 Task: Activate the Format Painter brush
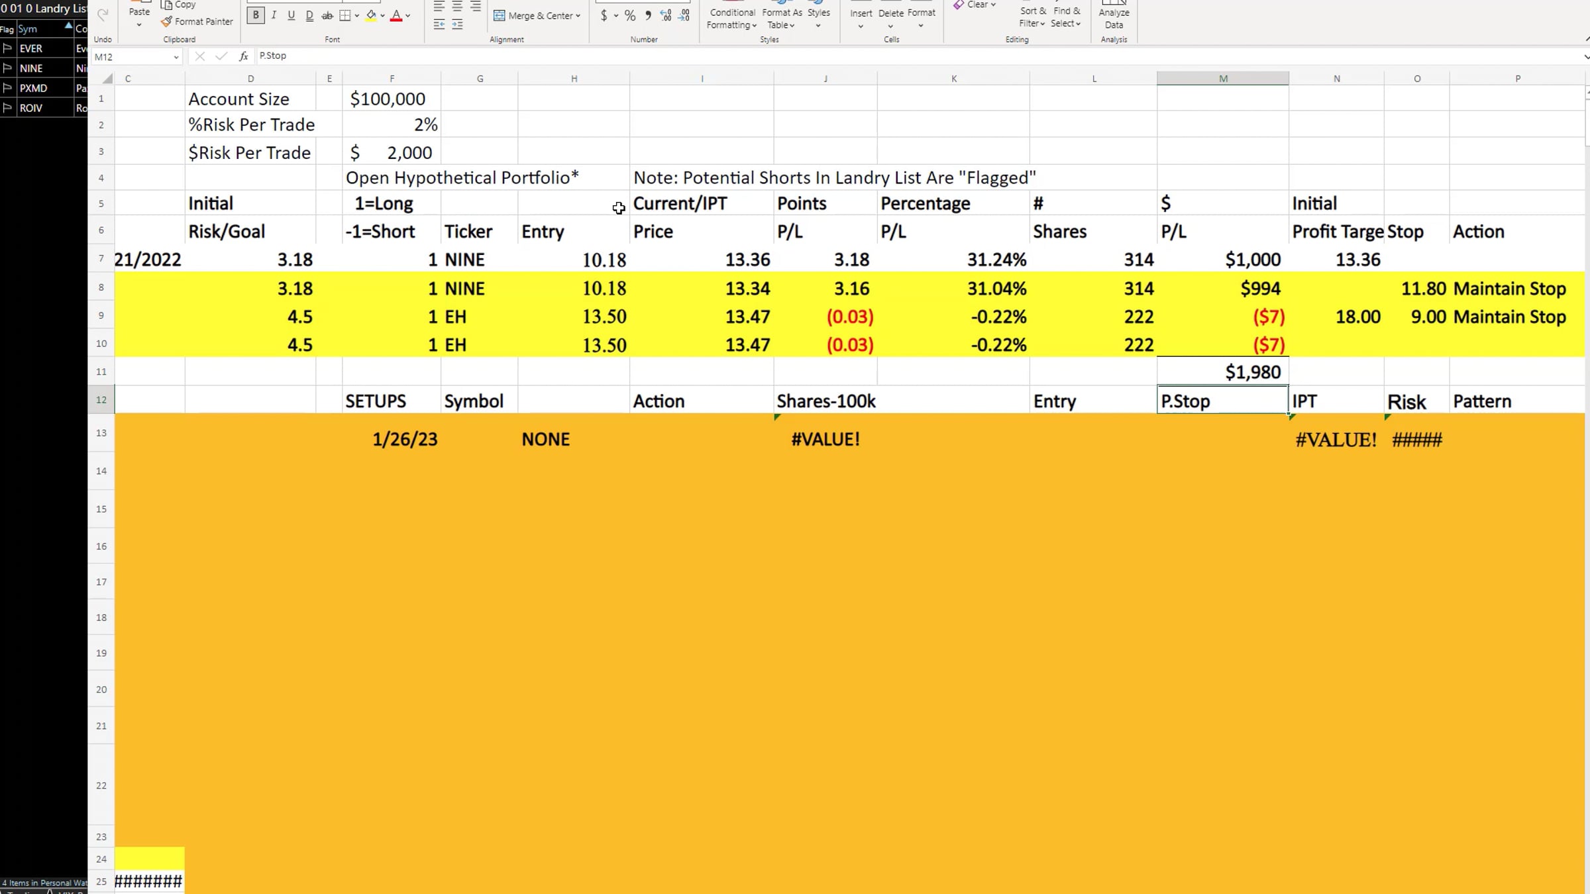click(x=166, y=22)
